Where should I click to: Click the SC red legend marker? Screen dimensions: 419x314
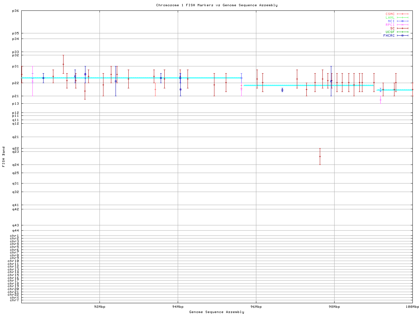(402, 28)
